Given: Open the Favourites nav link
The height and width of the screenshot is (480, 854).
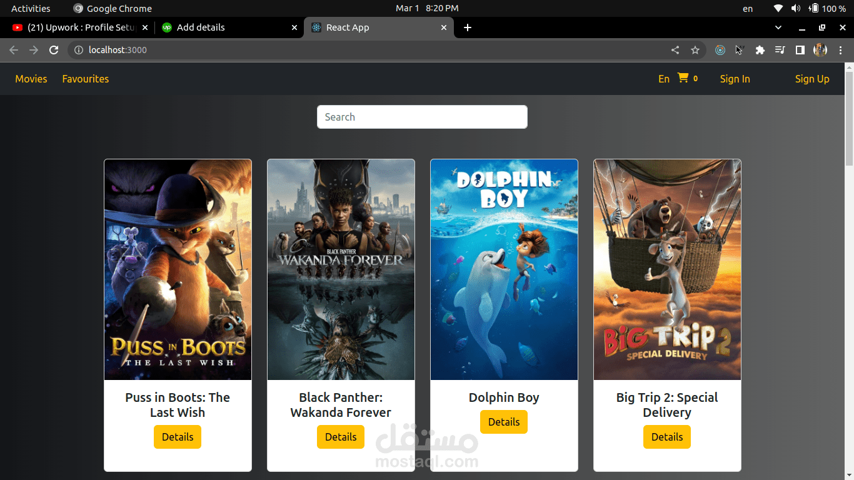Looking at the screenshot, I should [x=86, y=79].
